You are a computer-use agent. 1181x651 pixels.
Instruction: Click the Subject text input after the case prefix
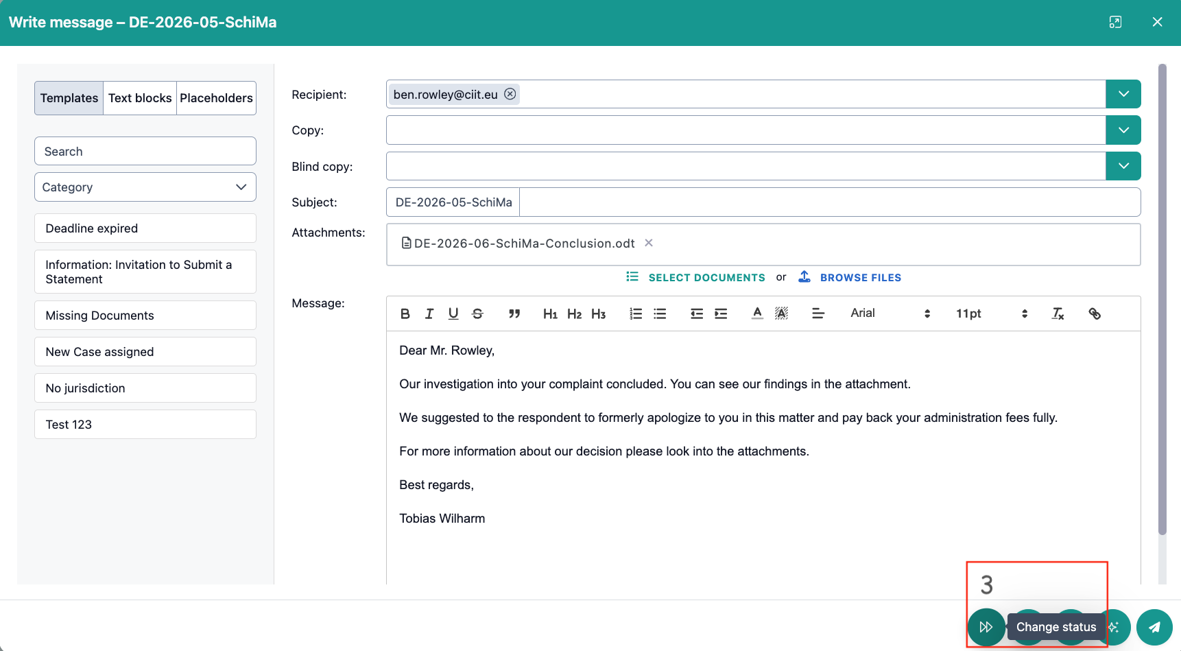[x=830, y=202]
